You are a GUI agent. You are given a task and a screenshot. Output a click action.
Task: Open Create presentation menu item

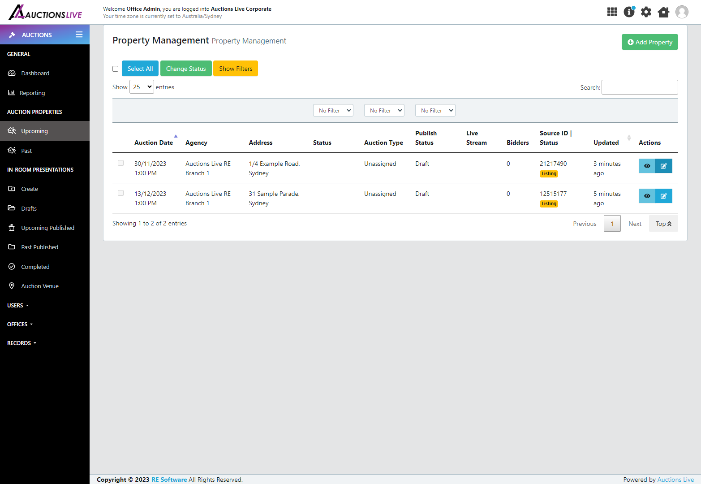(x=30, y=189)
